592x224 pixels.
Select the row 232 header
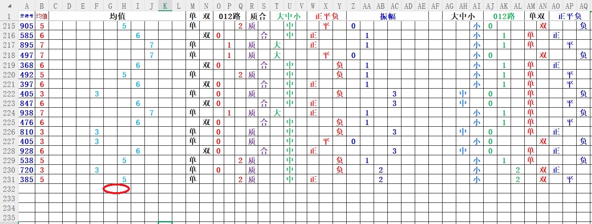coord(9,189)
